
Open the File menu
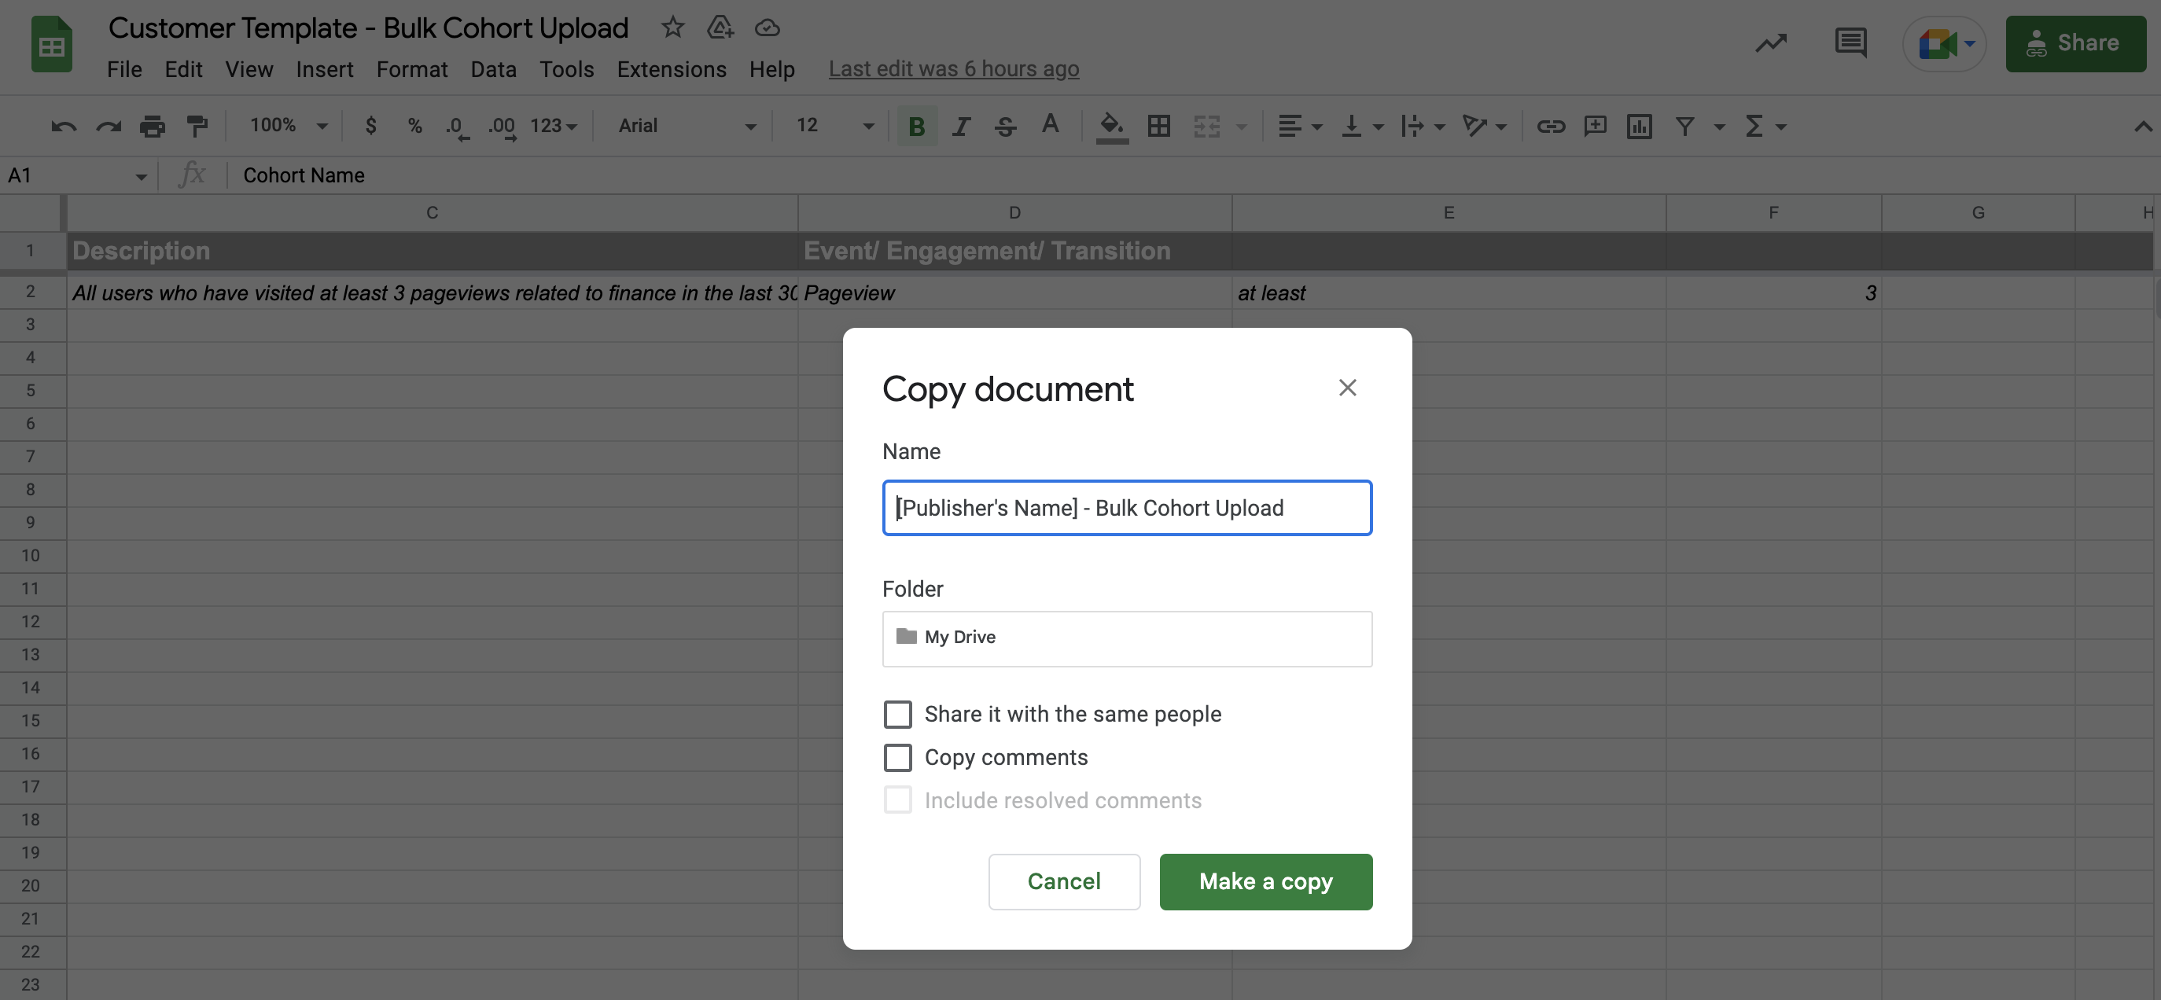click(124, 69)
